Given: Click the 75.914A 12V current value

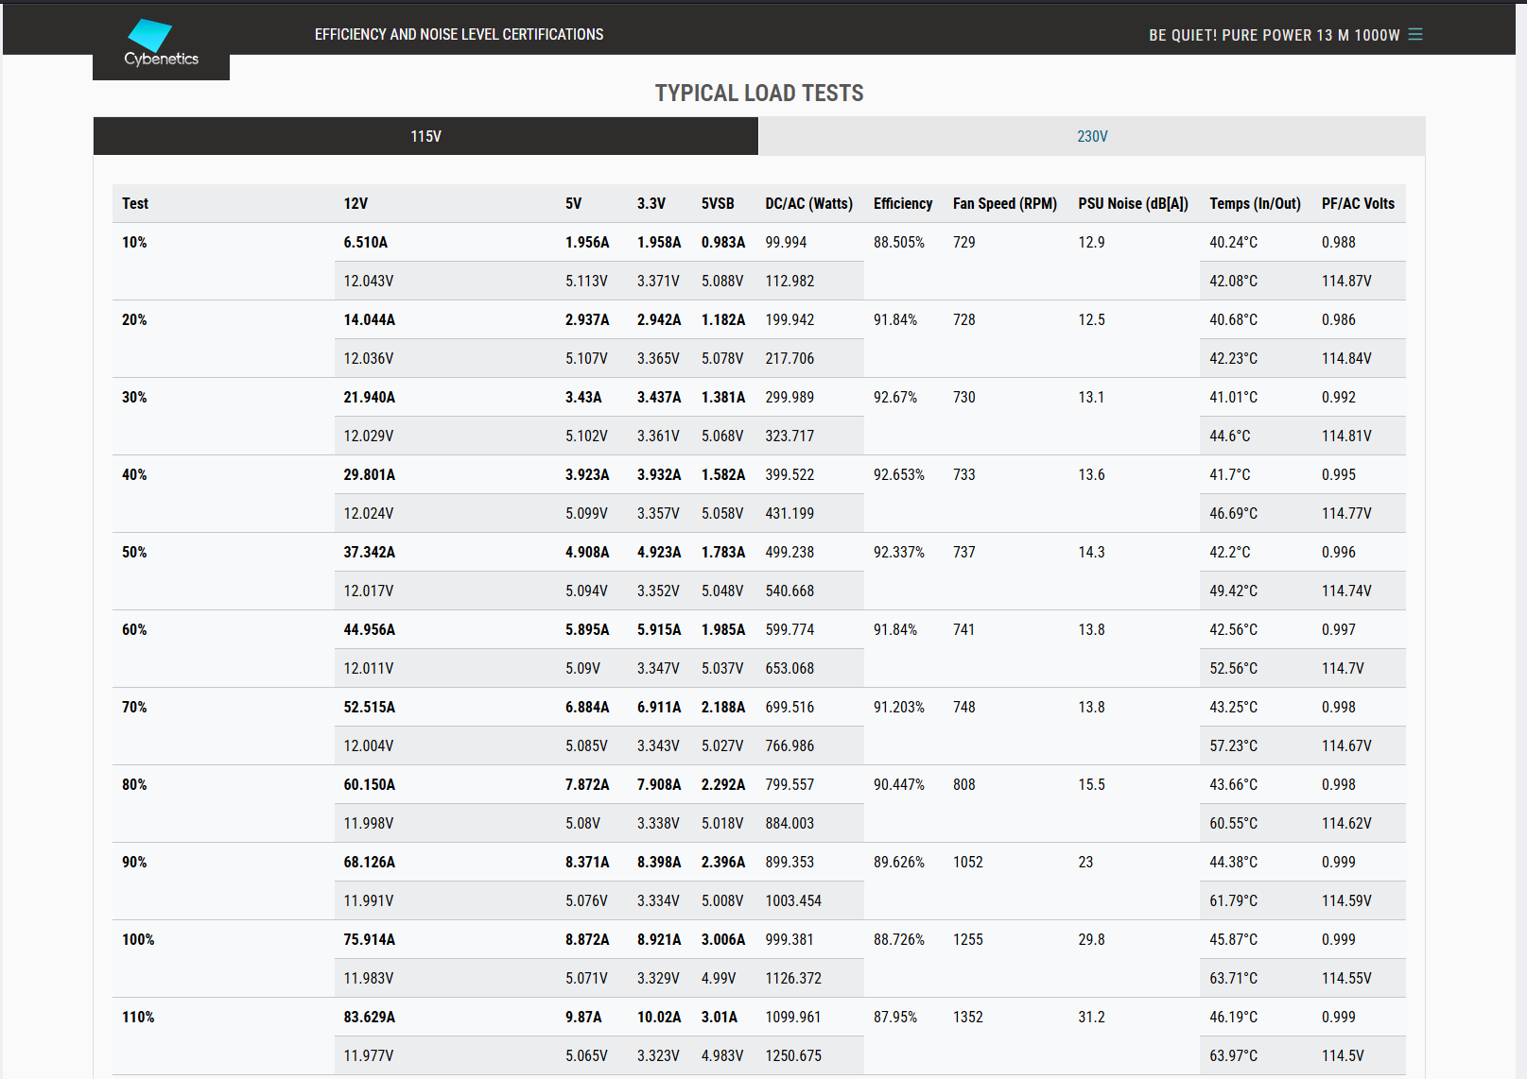Looking at the screenshot, I should pyautogui.click(x=370, y=939).
